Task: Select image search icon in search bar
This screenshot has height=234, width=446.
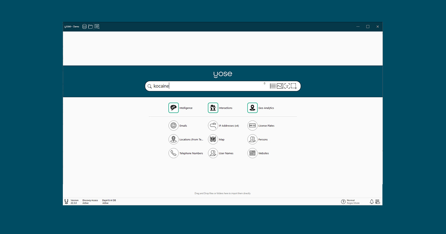Action: (280, 86)
